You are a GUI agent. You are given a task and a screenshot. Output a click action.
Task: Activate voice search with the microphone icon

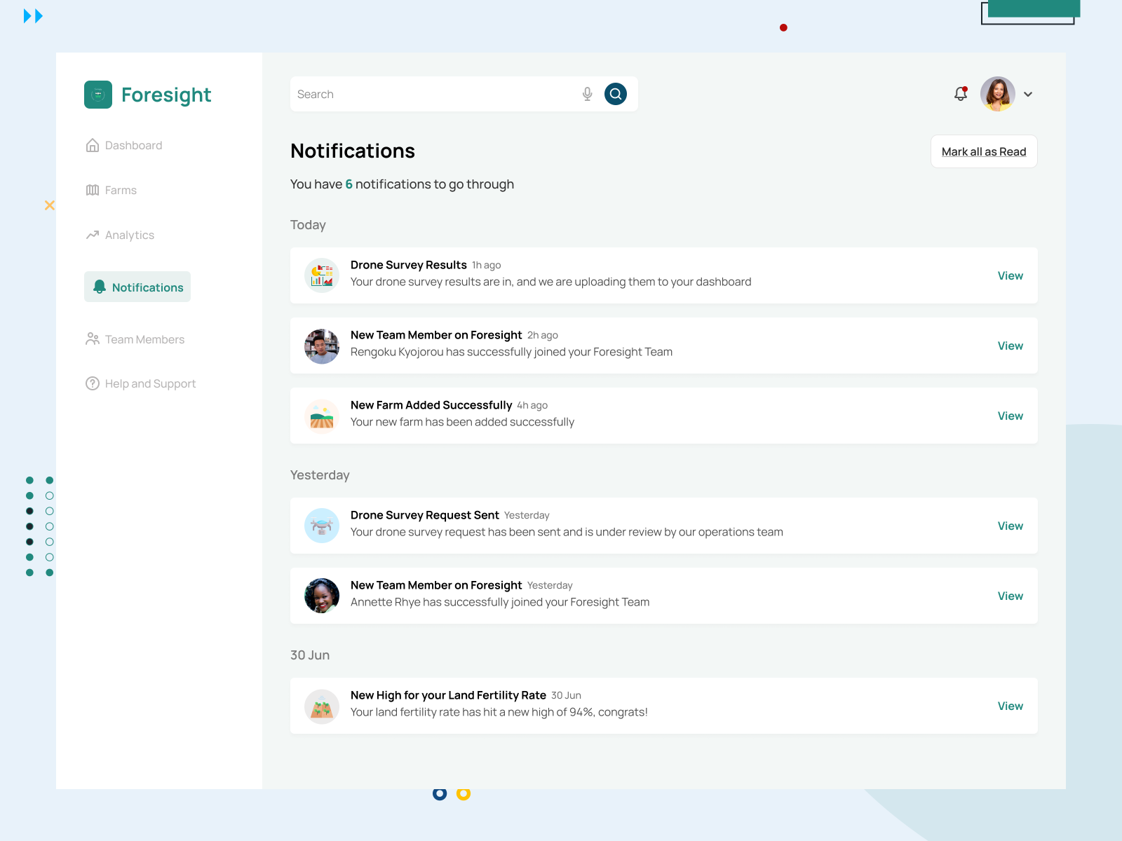[586, 93]
